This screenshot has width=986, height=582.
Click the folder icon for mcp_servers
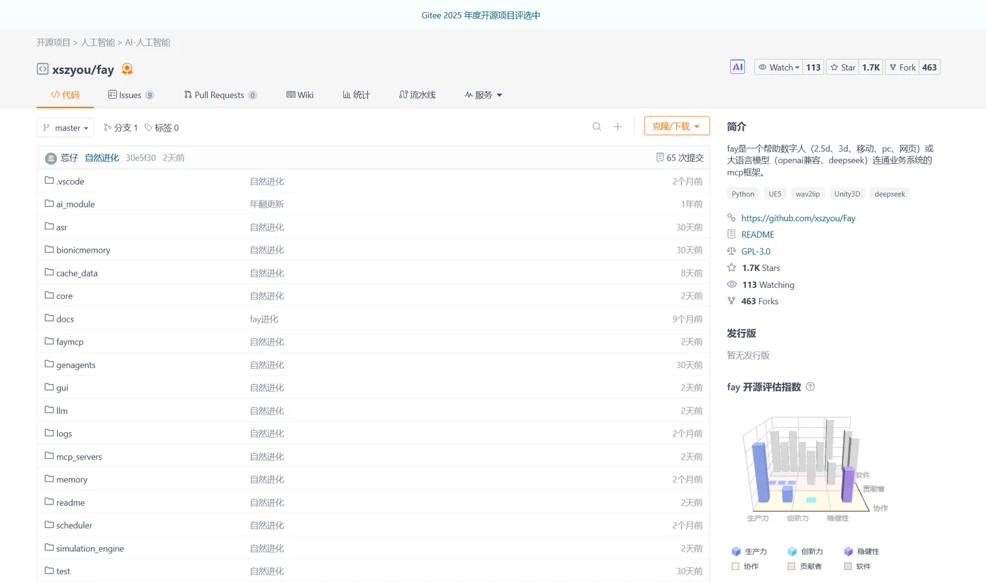coord(49,456)
